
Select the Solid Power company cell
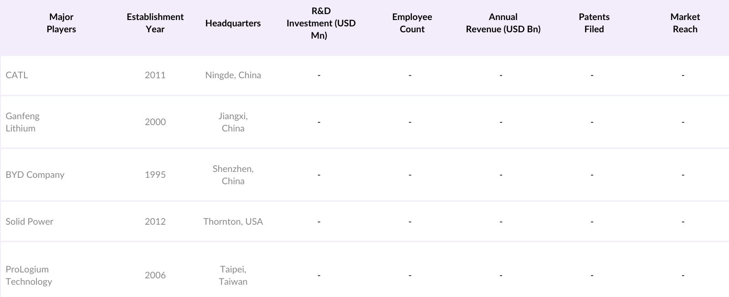click(30, 221)
